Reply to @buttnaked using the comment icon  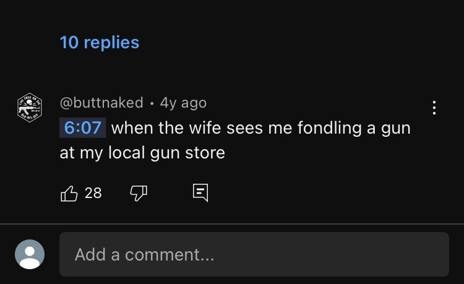(x=200, y=193)
